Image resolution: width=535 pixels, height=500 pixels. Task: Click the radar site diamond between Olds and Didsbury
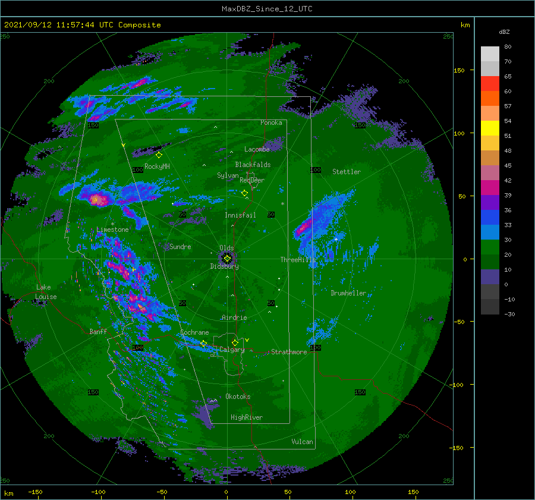pyautogui.click(x=227, y=259)
